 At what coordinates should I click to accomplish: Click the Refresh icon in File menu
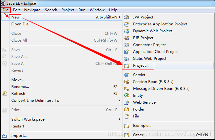[x=5, y=94]
